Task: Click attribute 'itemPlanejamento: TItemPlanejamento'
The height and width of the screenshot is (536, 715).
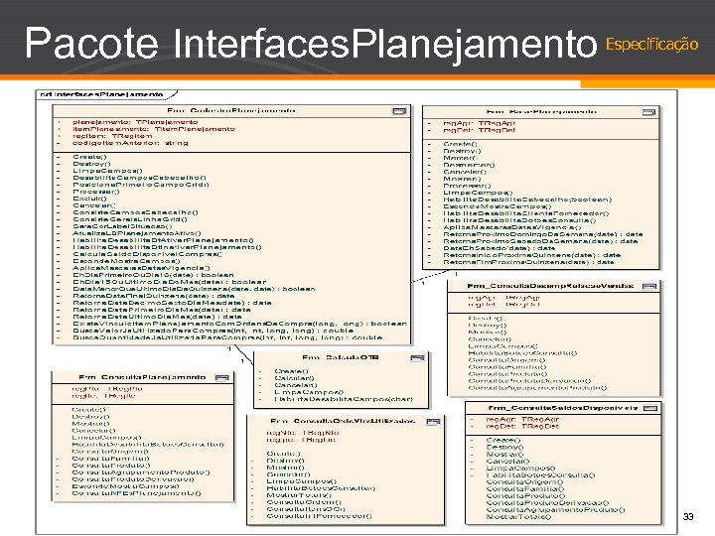Action: (x=154, y=129)
